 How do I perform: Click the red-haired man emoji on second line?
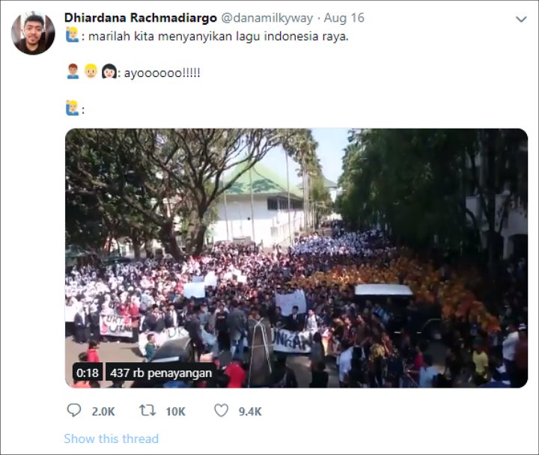[x=72, y=72]
